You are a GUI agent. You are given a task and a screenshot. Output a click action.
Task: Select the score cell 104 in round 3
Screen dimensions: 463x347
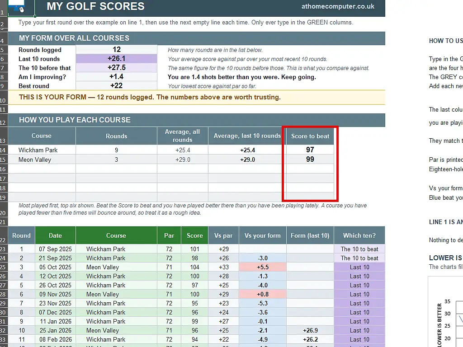194,267
